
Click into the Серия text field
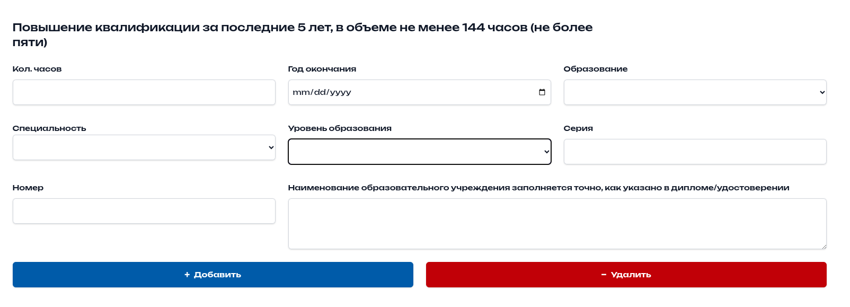point(695,152)
